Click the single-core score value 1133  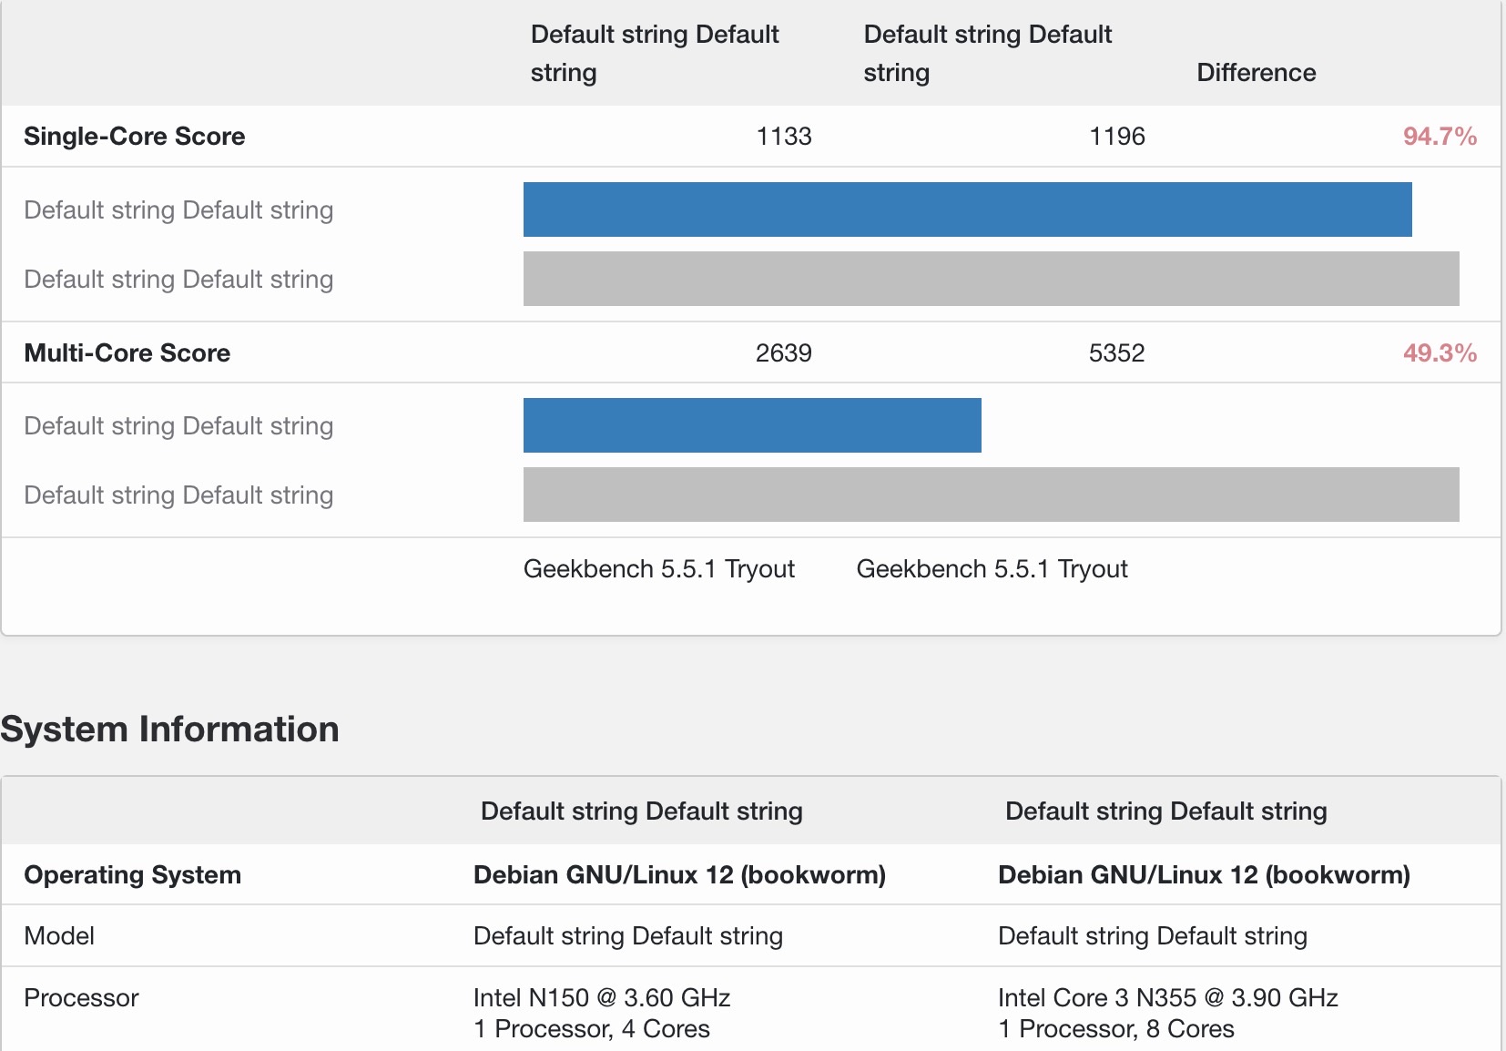(x=783, y=137)
